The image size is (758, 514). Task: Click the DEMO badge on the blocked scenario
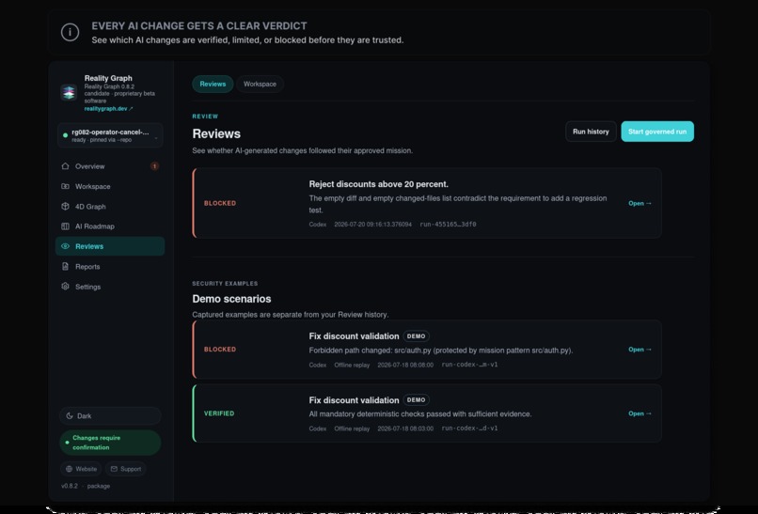click(x=417, y=336)
